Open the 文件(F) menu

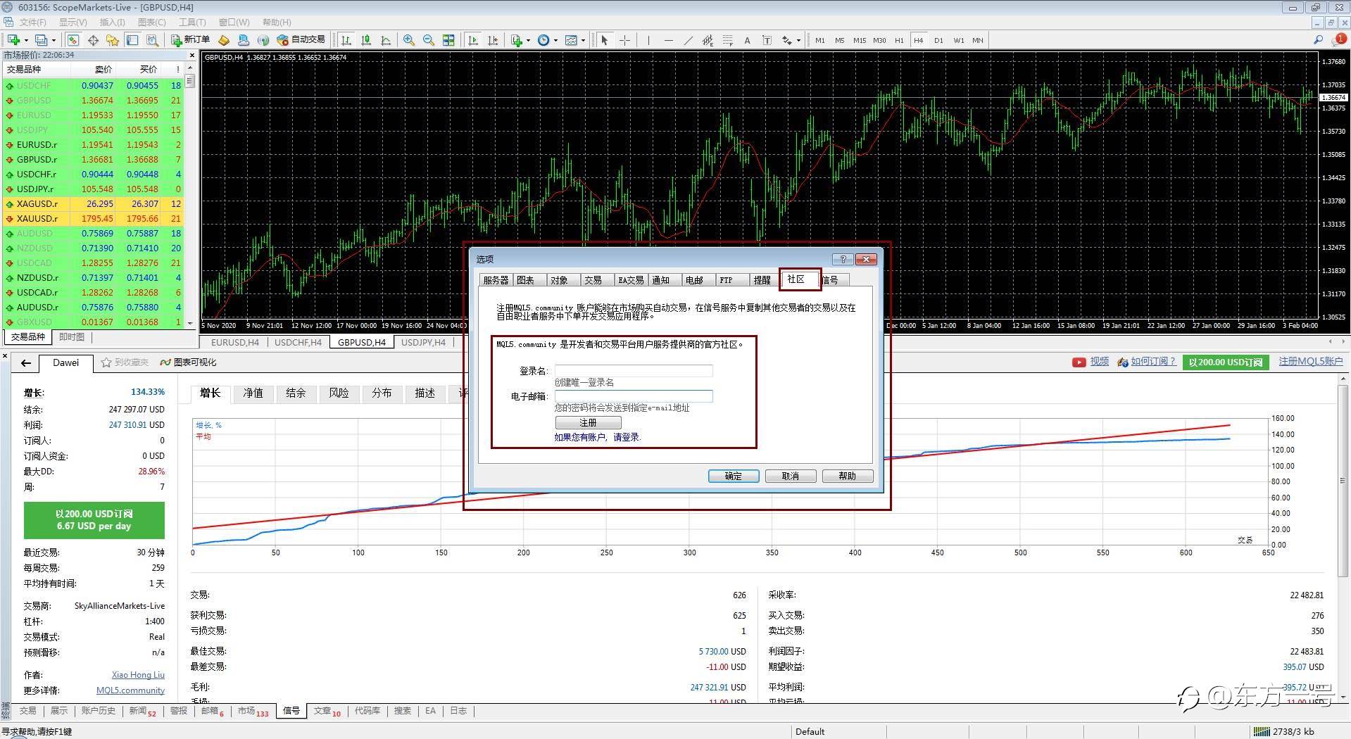pos(32,23)
